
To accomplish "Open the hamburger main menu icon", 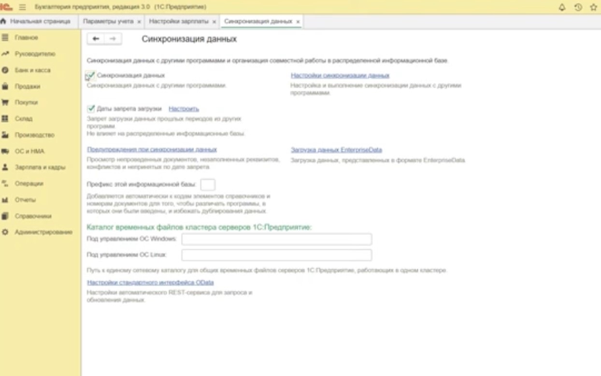I will click(22, 7).
